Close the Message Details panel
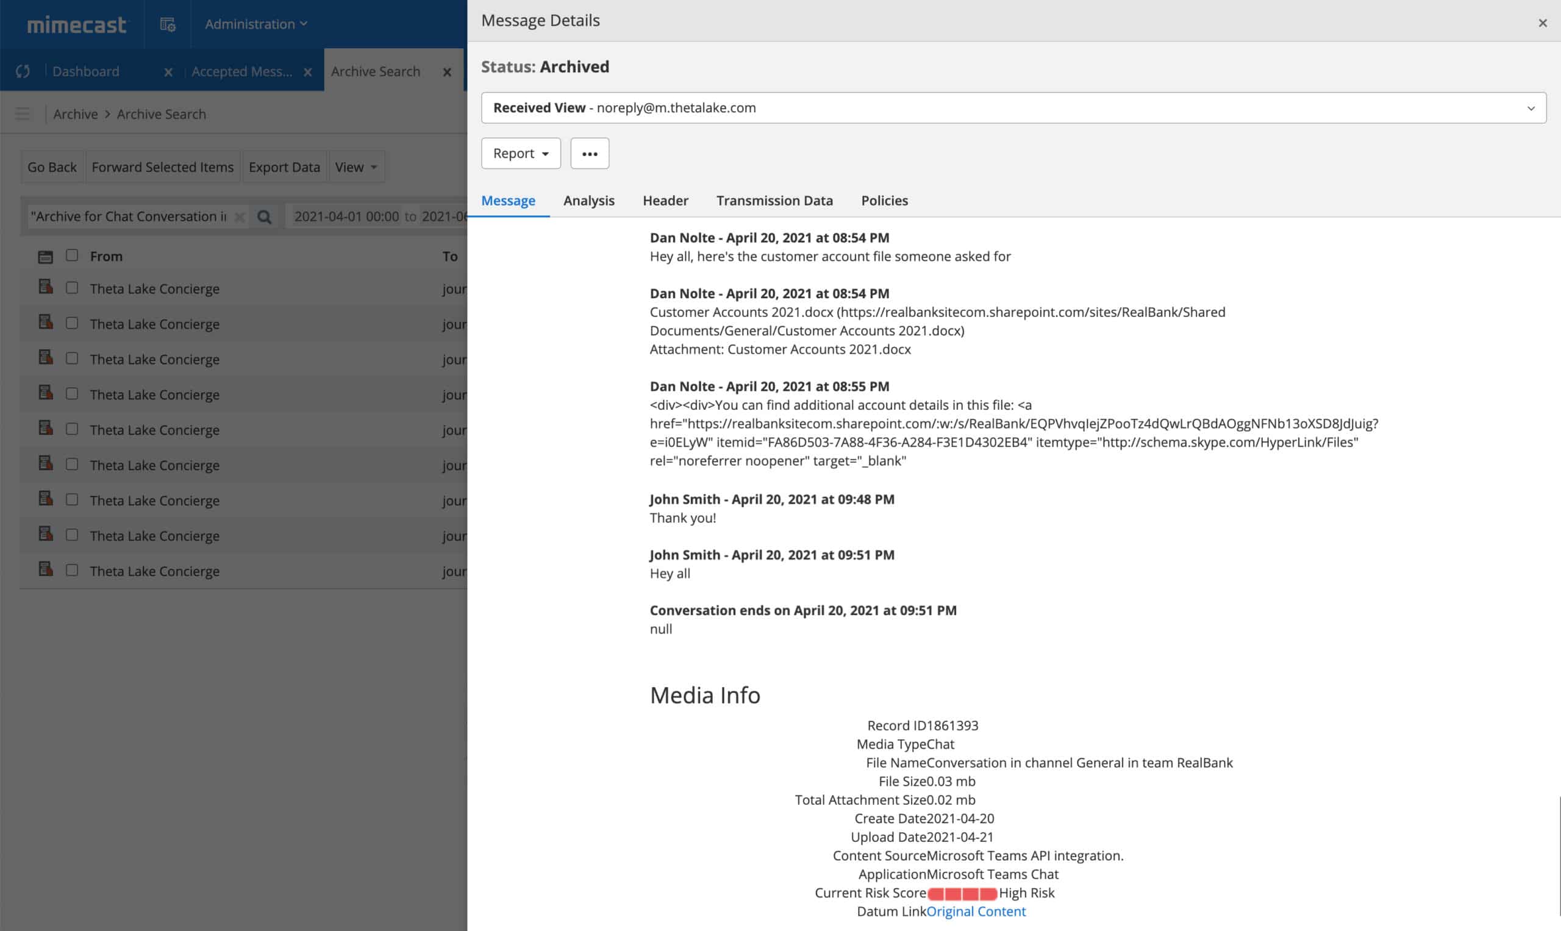This screenshot has width=1561, height=931. point(1542,23)
